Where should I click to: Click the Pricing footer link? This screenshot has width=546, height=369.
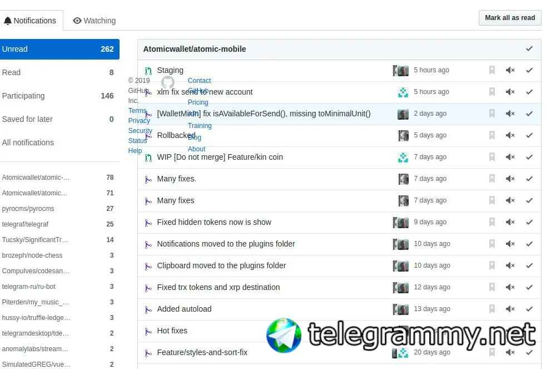(198, 102)
